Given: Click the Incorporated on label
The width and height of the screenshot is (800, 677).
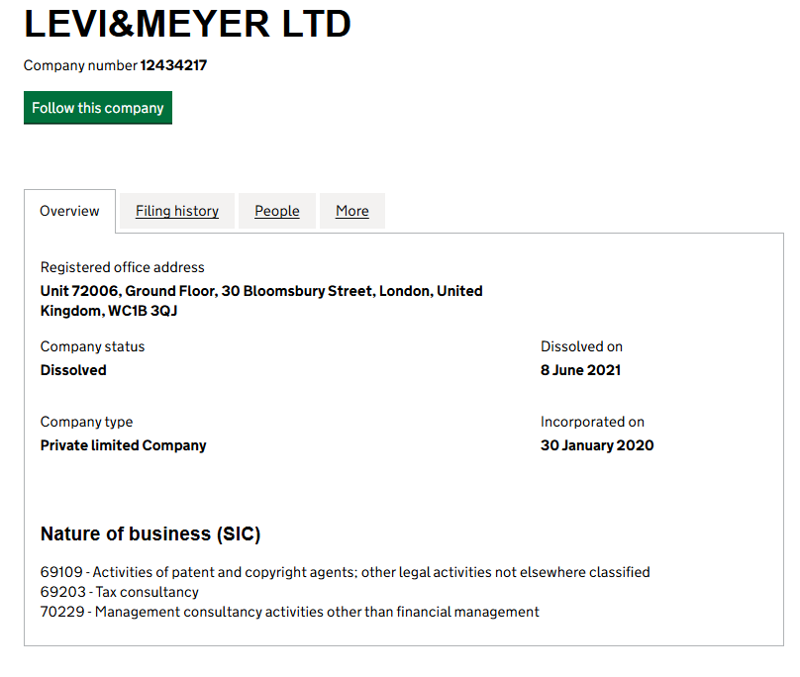Looking at the screenshot, I should tap(592, 422).
